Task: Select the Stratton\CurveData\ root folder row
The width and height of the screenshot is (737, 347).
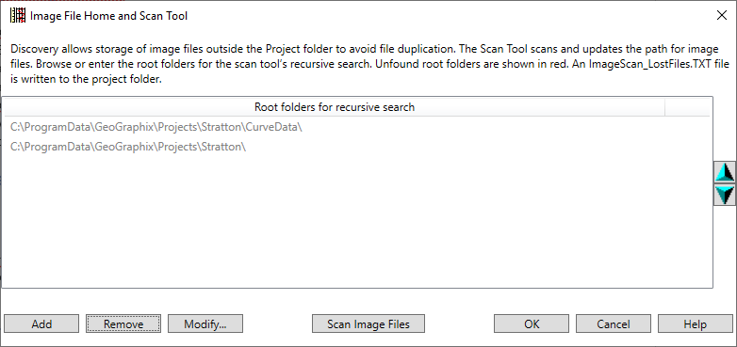Action: click(x=357, y=127)
